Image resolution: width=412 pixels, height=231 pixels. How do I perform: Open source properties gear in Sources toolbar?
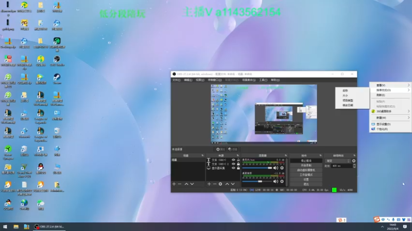[220, 184]
